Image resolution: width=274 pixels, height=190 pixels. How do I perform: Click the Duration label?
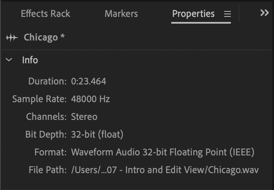point(47,81)
